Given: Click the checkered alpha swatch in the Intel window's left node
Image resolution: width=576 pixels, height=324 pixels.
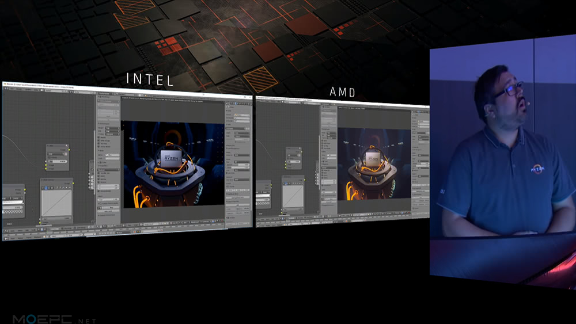Looking at the screenshot, I should pyautogui.click(x=13, y=212).
